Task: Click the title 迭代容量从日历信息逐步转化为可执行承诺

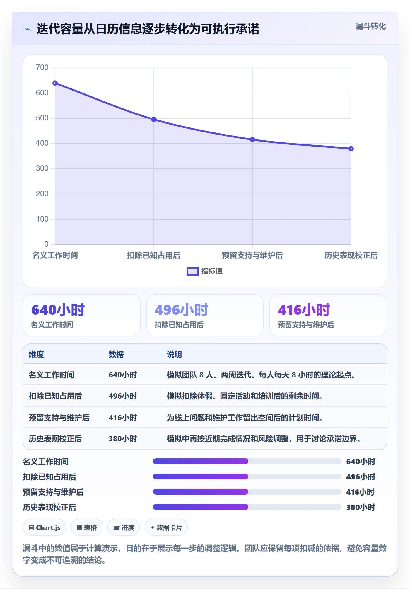Action: 148,29
